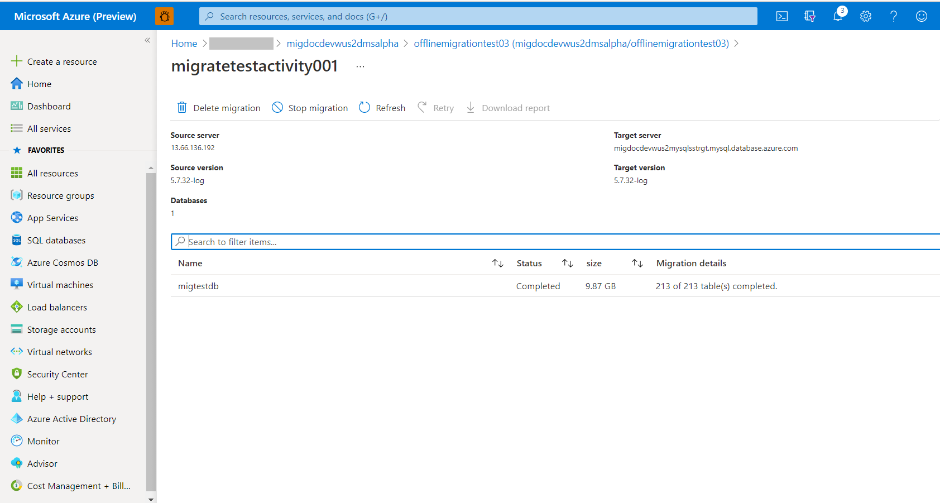Click the App Services globe icon
940x503 pixels.
pos(17,218)
